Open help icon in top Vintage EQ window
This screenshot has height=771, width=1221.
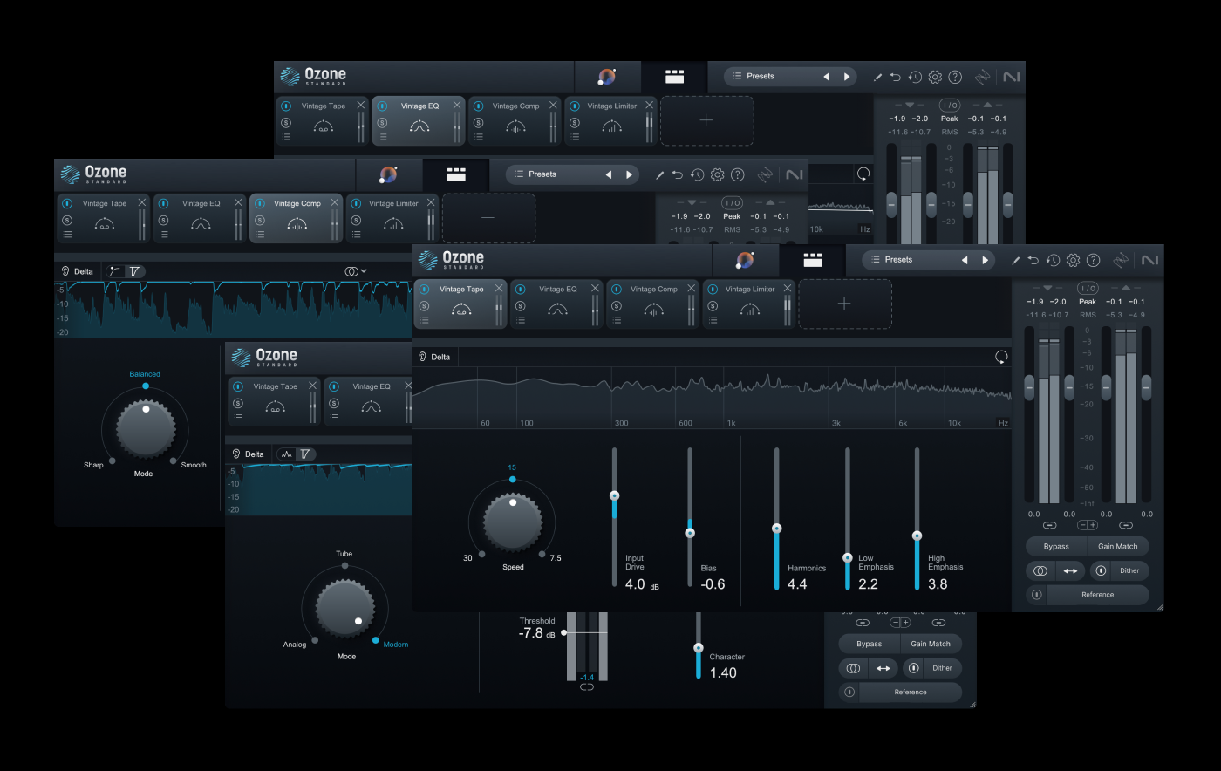955,77
